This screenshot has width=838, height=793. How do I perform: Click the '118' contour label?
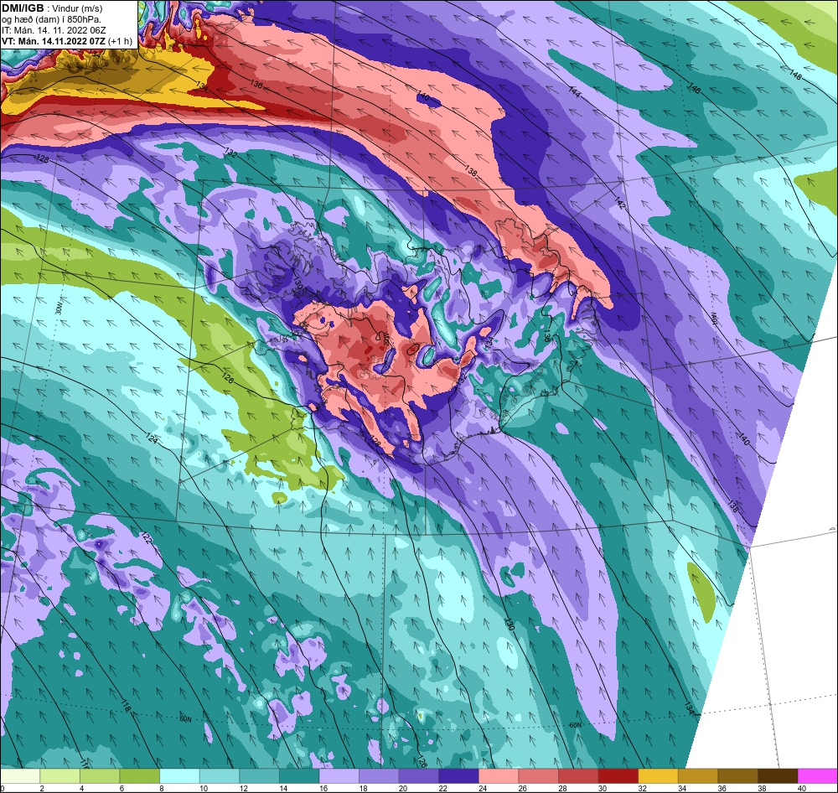click(x=126, y=706)
